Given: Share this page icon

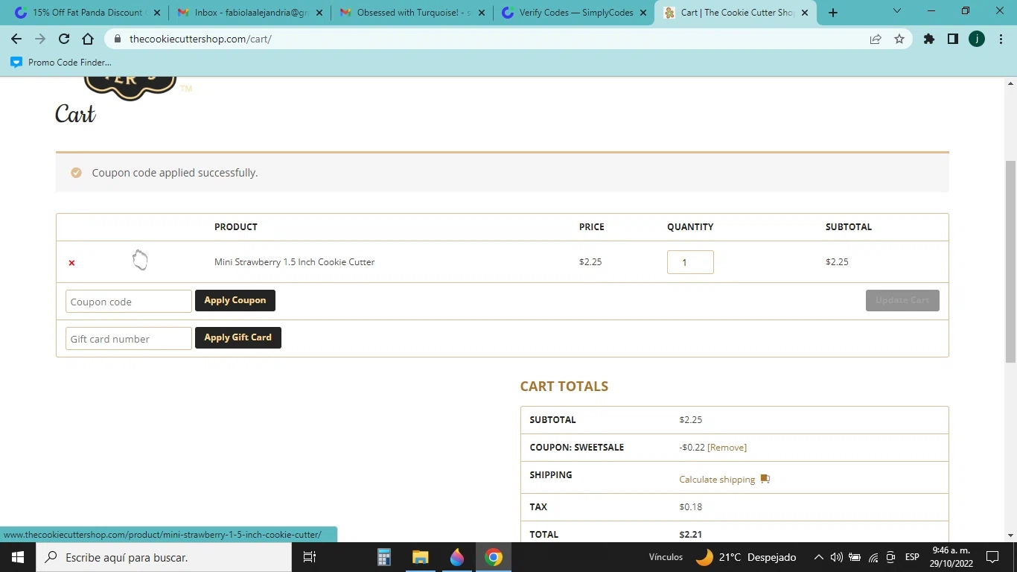Looking at the screenshot, I should point(876,39).
